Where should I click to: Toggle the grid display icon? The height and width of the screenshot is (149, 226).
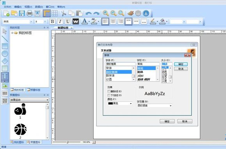[x=55, y=13]
